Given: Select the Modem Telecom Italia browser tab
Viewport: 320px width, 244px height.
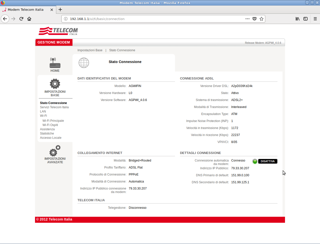Looking at the screenshot, I should point(27,10).
